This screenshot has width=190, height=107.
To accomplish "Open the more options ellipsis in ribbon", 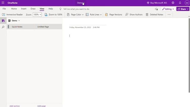I will pyautogui.click(x=169, y=15).
